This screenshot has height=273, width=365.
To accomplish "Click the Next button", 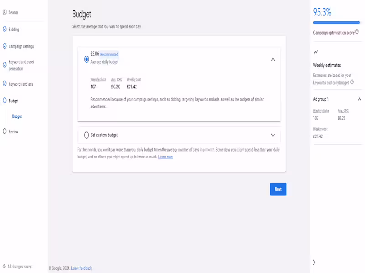I will point(278,189).
